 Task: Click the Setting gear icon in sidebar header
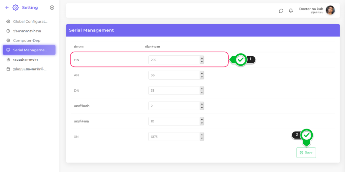[x=15, y=7]
